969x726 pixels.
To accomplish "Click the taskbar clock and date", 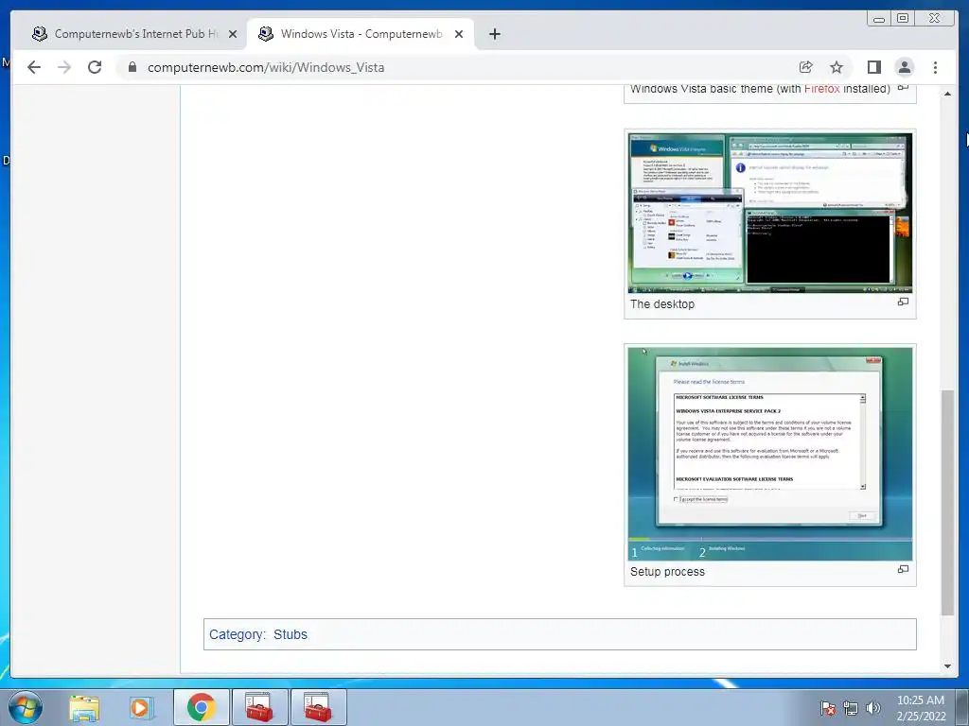I will (x=921, y=708).
